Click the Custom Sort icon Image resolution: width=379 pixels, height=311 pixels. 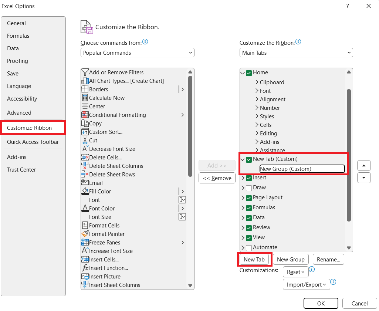click(85, 132)
